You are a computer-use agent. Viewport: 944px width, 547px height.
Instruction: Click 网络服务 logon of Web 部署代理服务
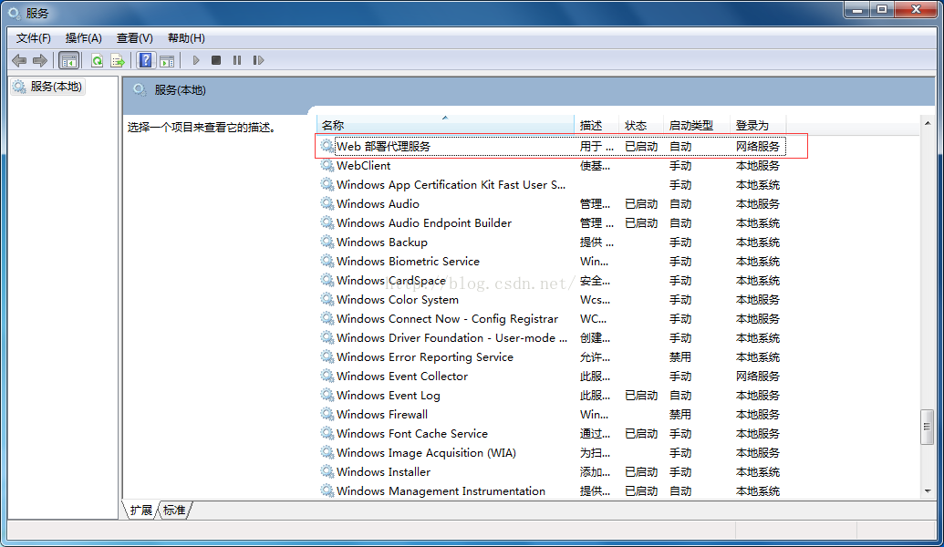tap(758, 146)
